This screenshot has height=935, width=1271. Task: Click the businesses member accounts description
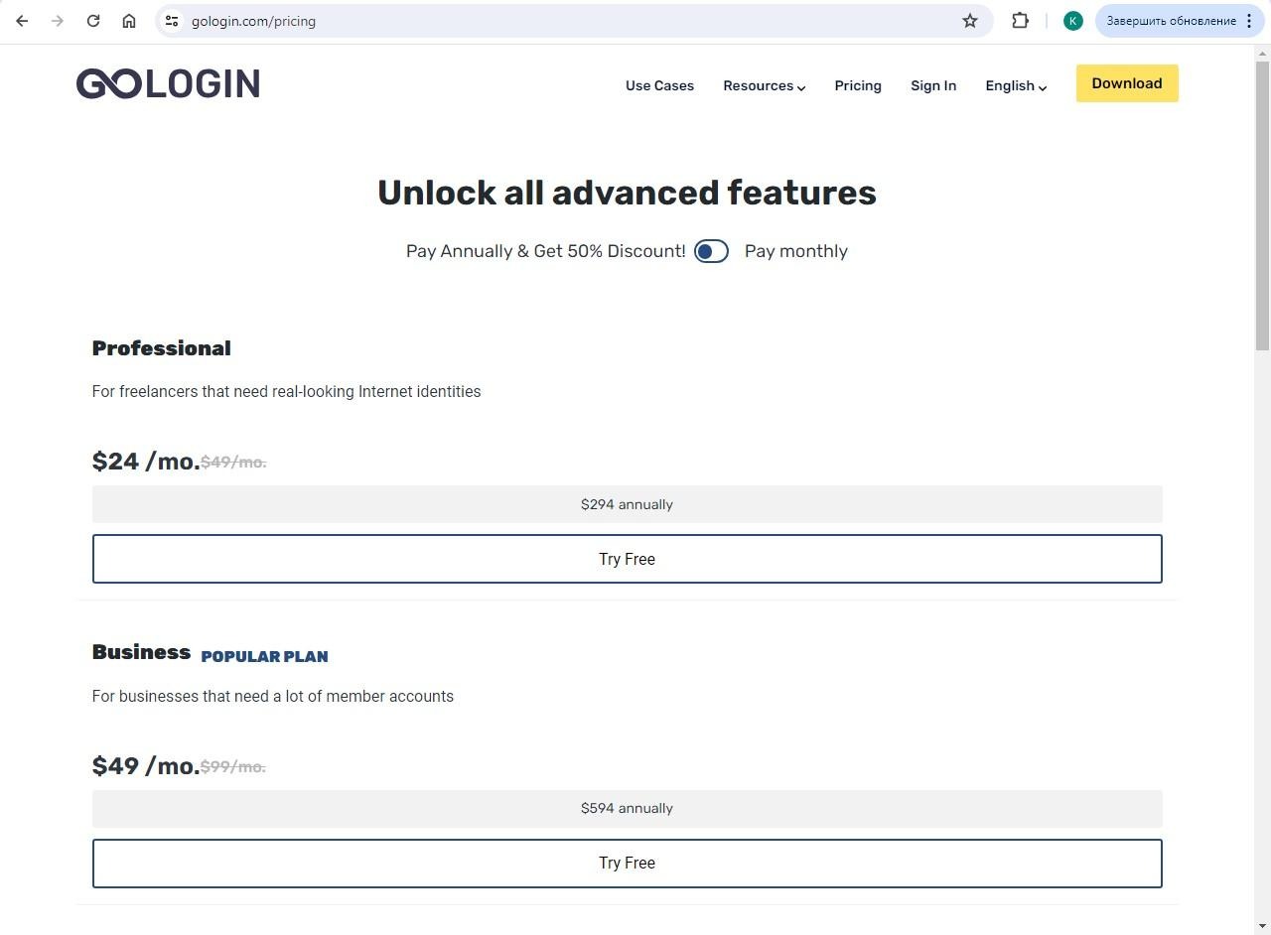273,696
